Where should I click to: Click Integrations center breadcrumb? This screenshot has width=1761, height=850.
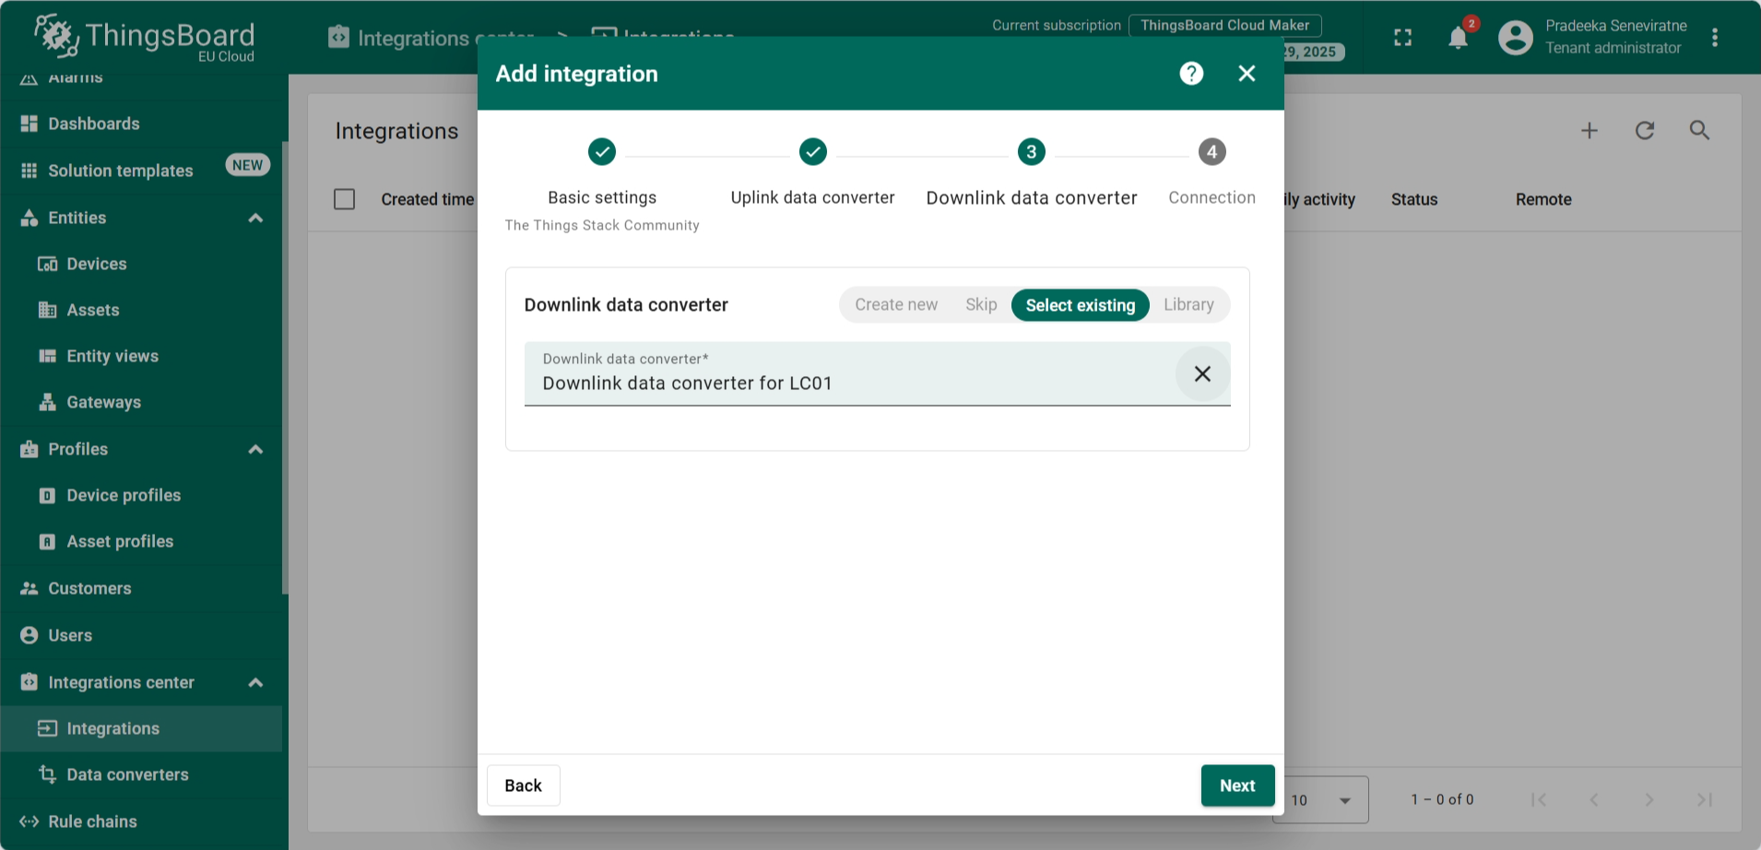[x=431, y=38]
